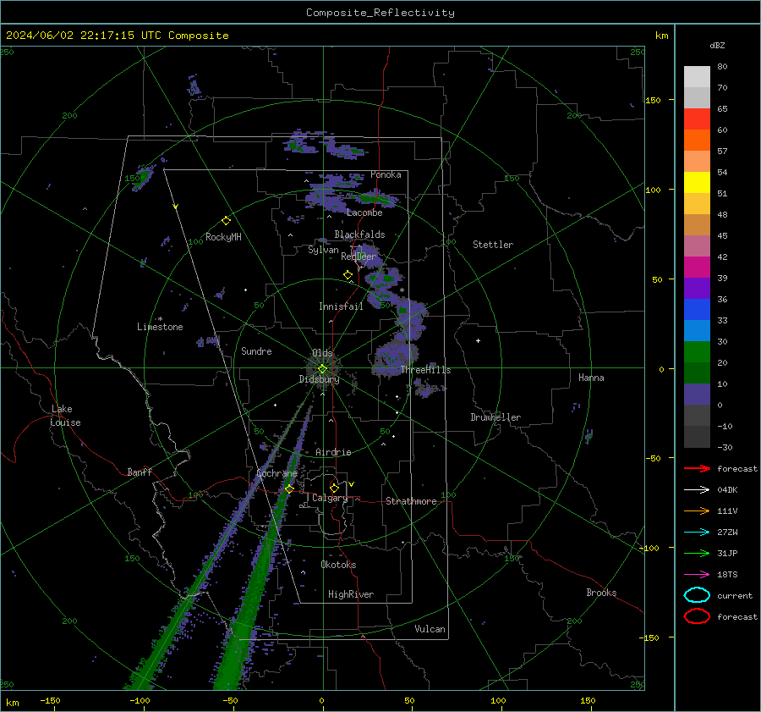The width and height of the screenshot is (761, 712).
Task: Click the Innisfail city label
Action: (341, 306)
